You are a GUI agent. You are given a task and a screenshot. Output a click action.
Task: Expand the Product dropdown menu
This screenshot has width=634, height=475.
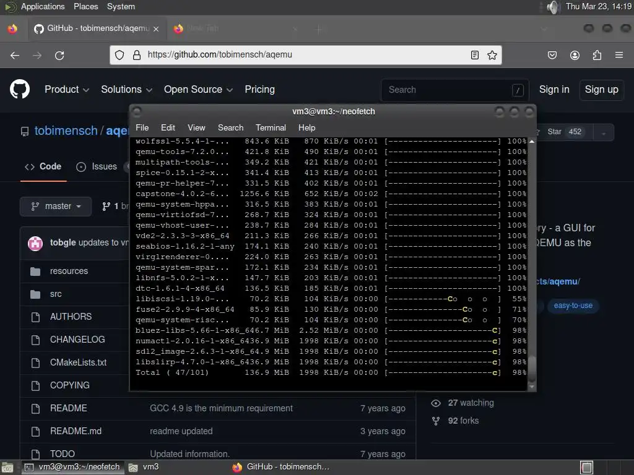pos(67,89)
